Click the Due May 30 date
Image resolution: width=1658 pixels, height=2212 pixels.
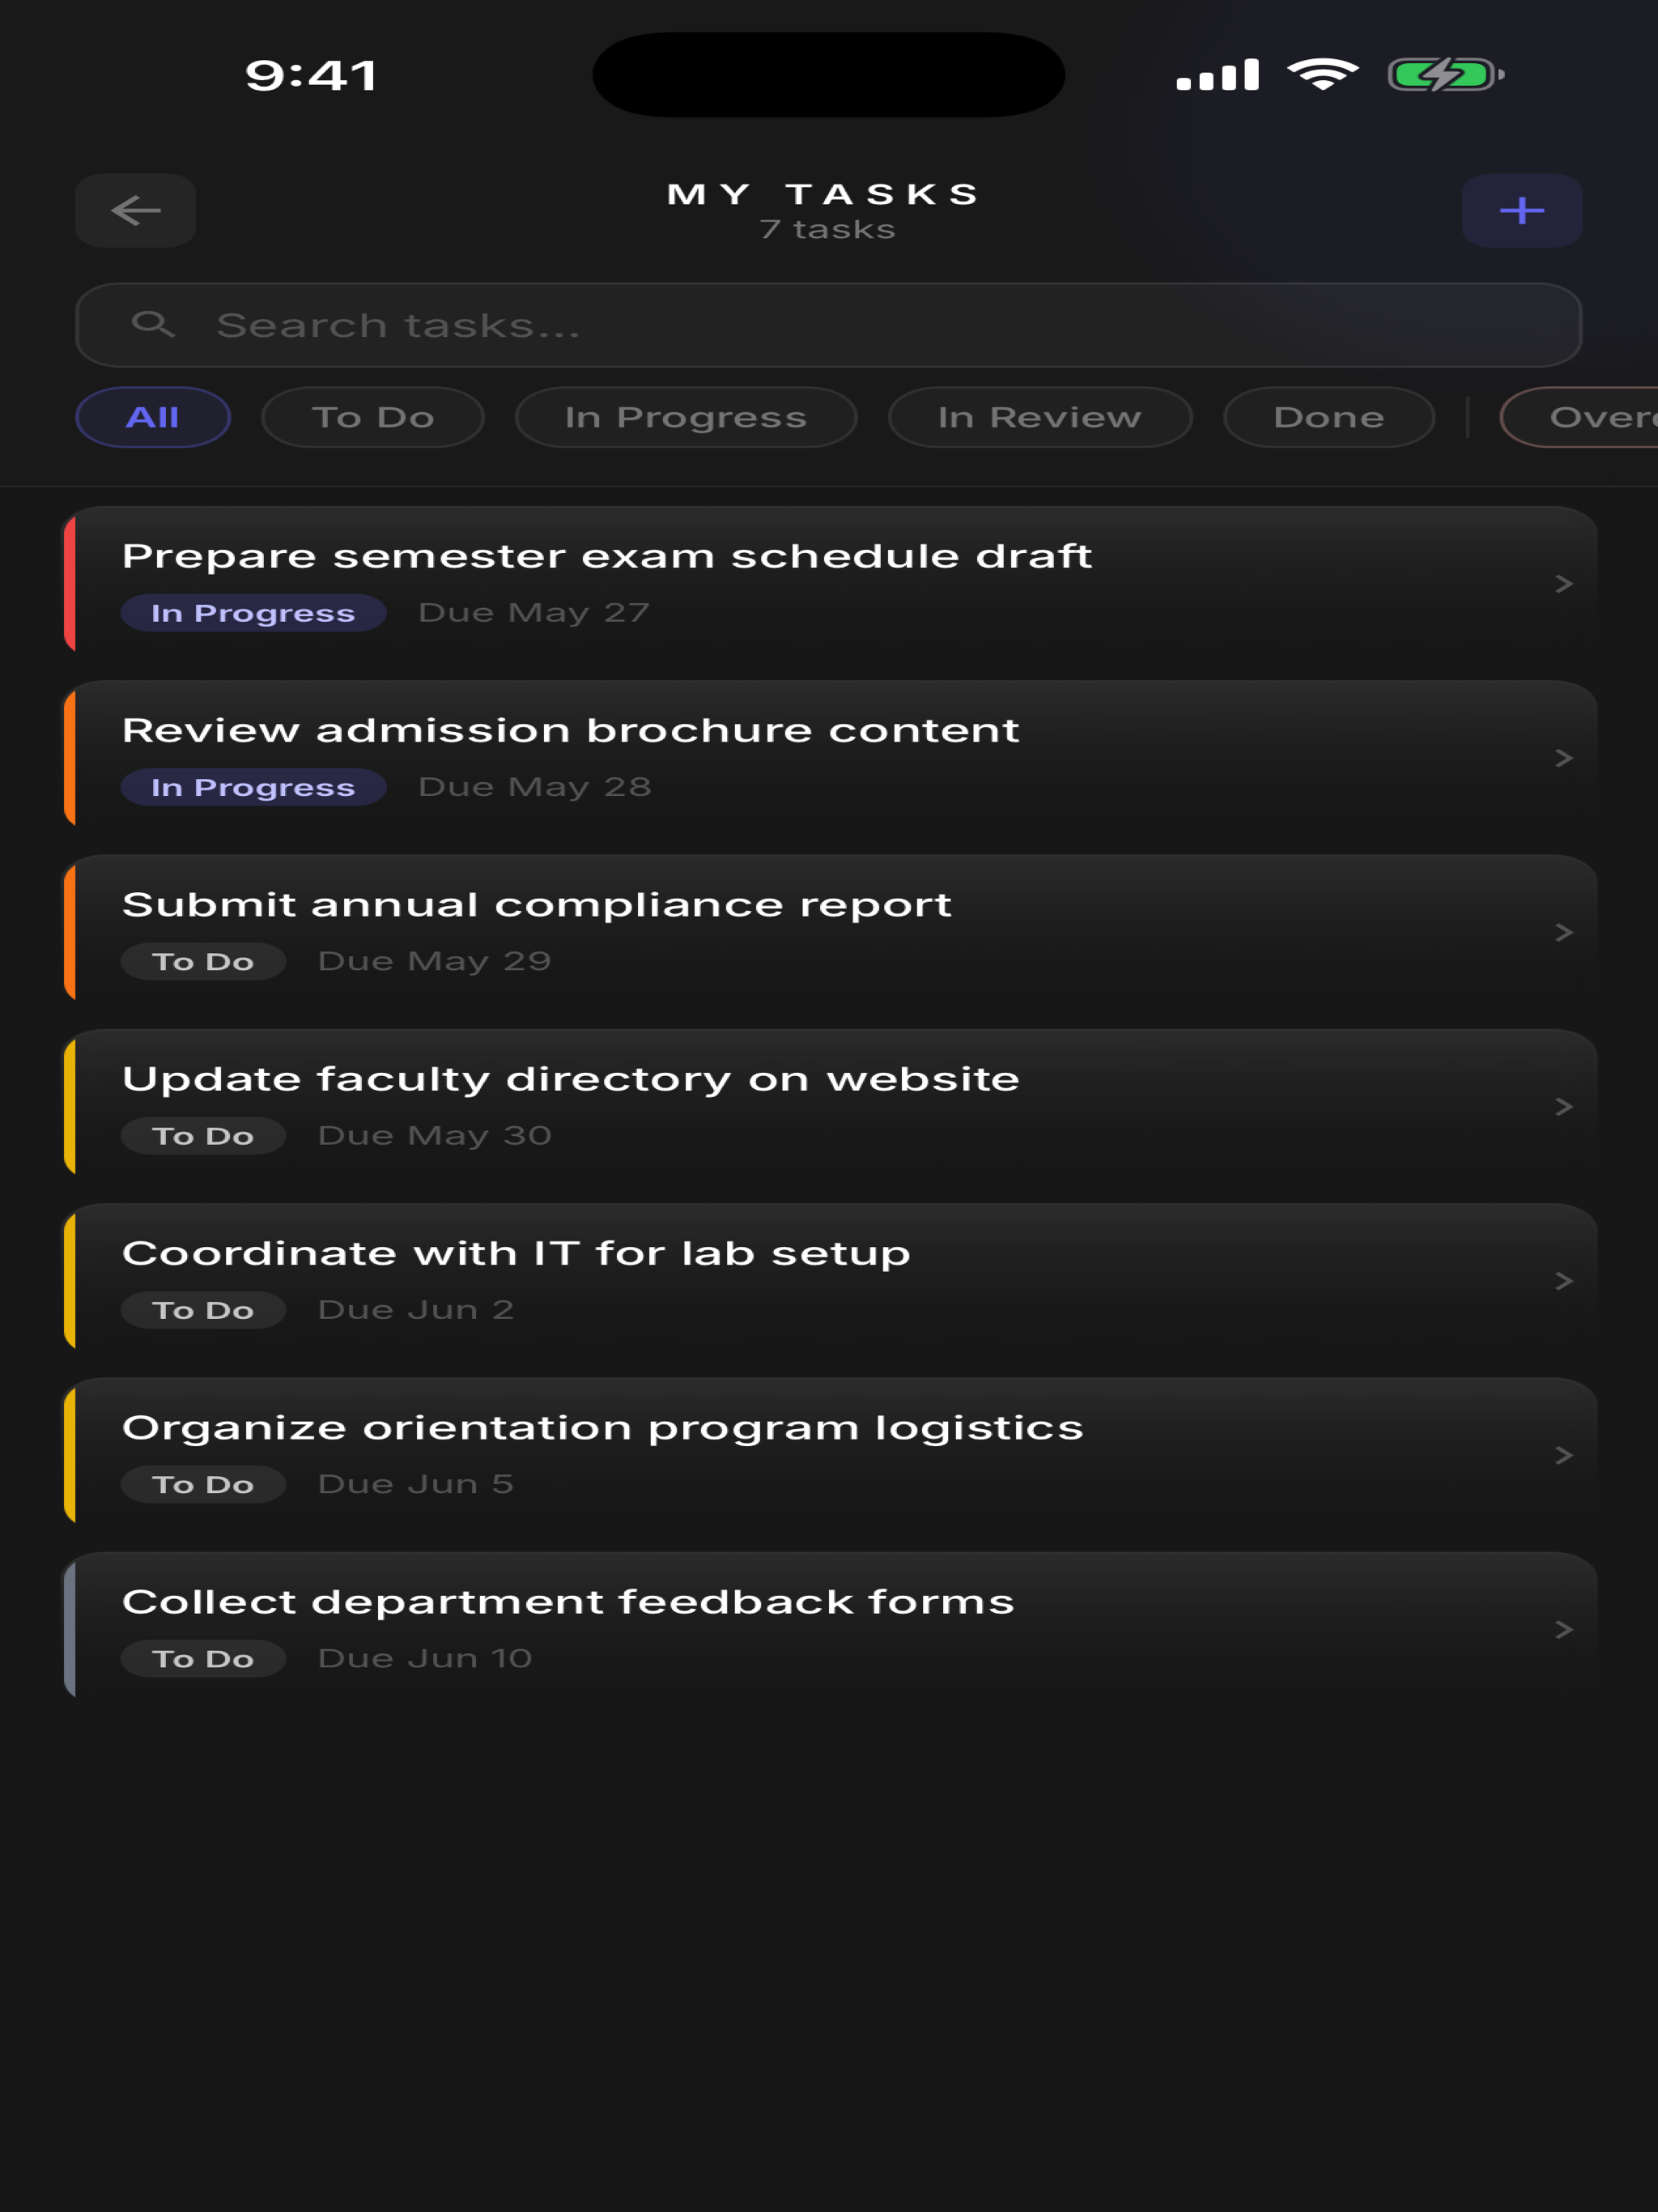coord(435,1136)
